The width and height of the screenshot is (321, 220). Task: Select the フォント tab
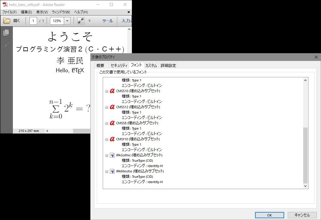pos(136,65)
